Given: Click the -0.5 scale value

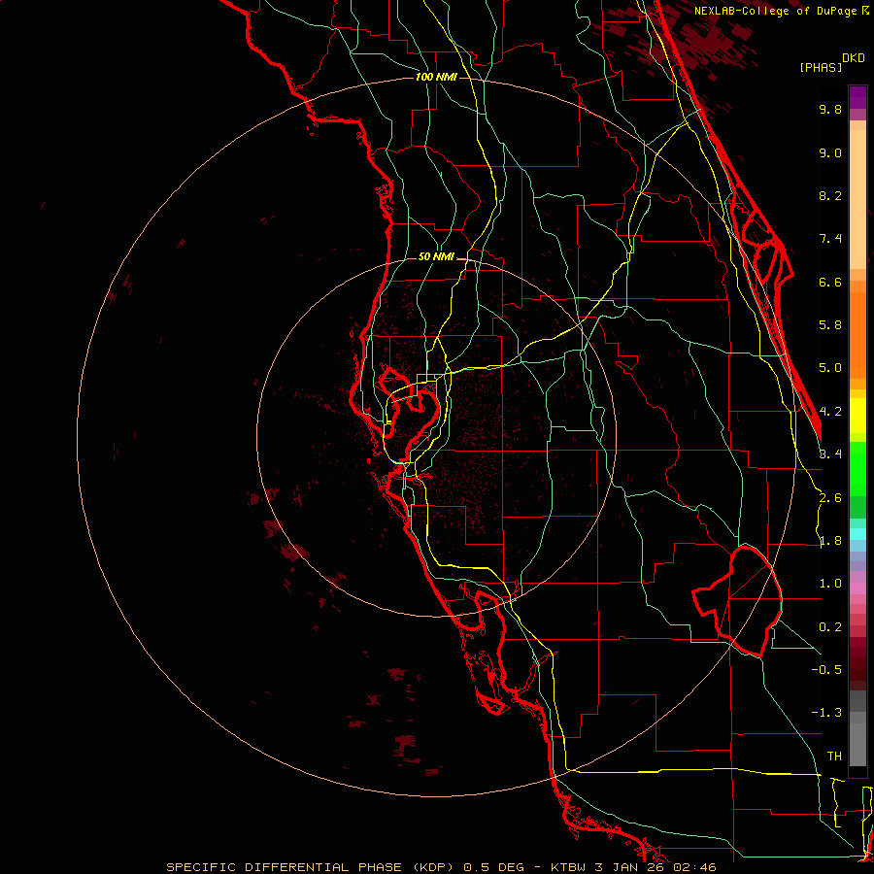Looking at the screenshot, I should click(826, 670).
